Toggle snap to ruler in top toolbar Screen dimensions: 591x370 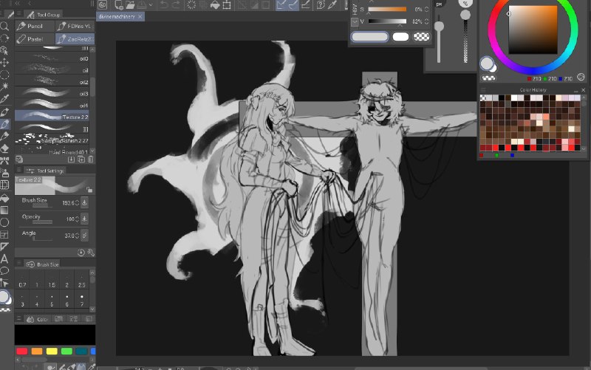click(x=281, y=5)
